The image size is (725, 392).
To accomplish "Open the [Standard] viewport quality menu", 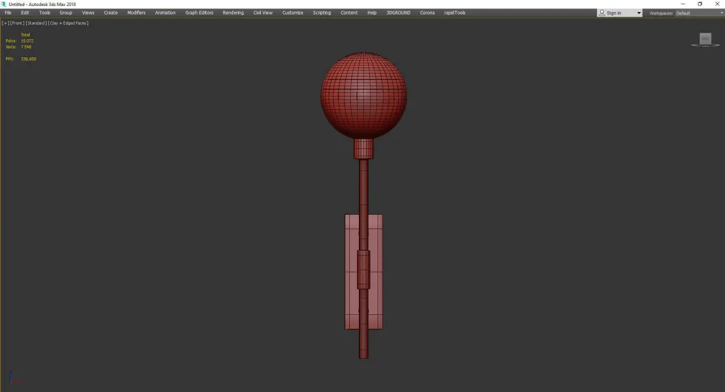I will pyautogui.click(x=36, y=23).
